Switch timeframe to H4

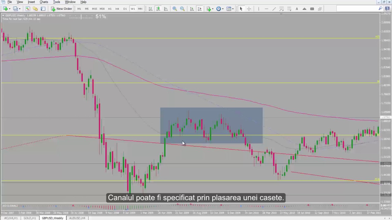(x=117, y=9)
